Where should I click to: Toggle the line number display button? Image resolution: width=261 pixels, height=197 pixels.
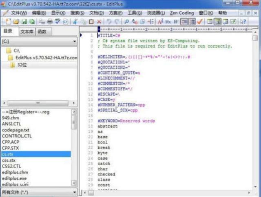click(192, 22)
